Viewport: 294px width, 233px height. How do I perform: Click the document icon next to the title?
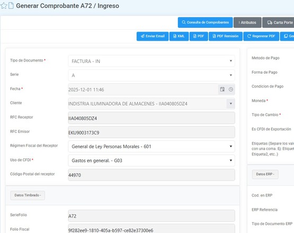coord(11,6)
